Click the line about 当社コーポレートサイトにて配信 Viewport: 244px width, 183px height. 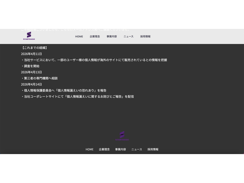pyautogui.click(x=77, y=97)
